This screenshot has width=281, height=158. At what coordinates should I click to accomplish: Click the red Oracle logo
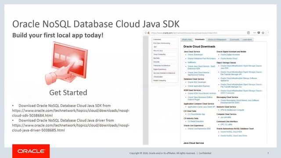[x=31, y=151]
